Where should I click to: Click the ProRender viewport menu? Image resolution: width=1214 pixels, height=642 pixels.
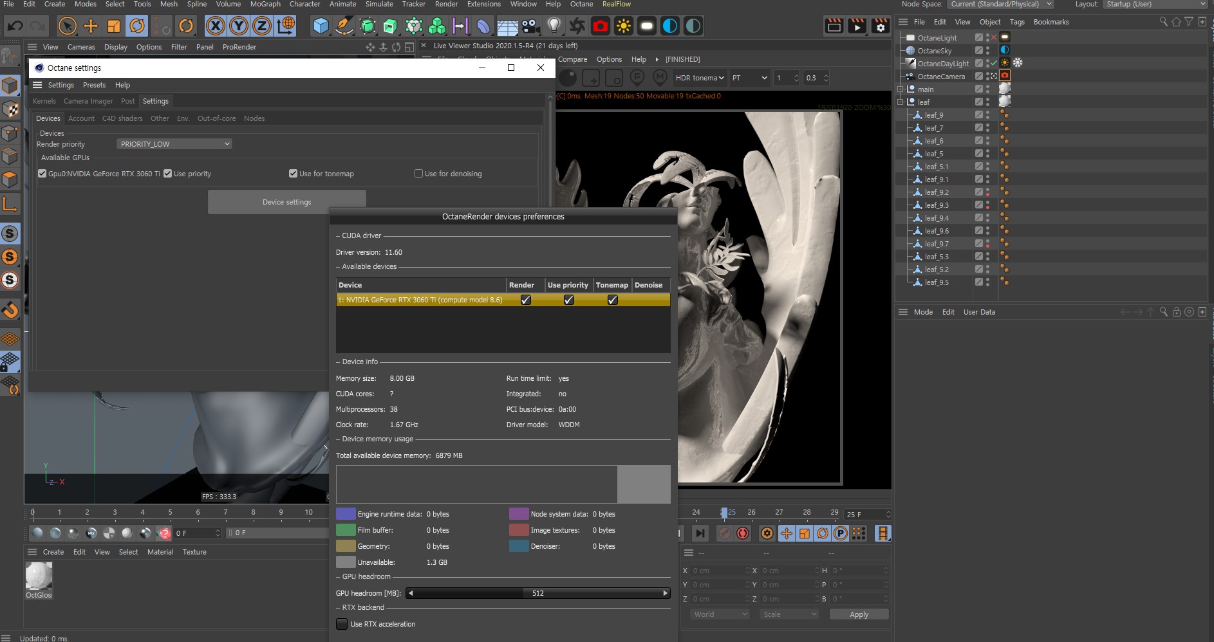pos(239,47)
